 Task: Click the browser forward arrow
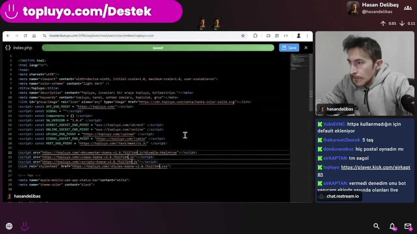[16, 36]
